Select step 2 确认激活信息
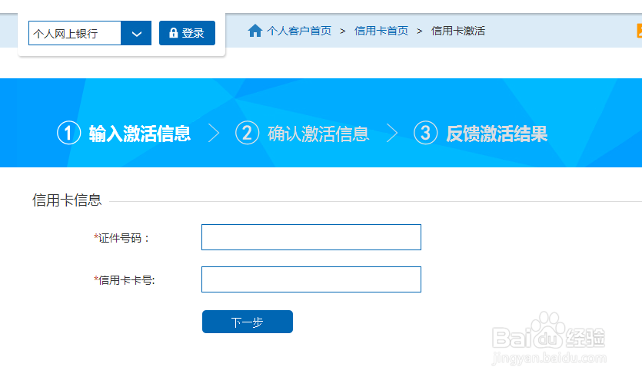Viewport: 642px width, 380px height. pos(302,134)
